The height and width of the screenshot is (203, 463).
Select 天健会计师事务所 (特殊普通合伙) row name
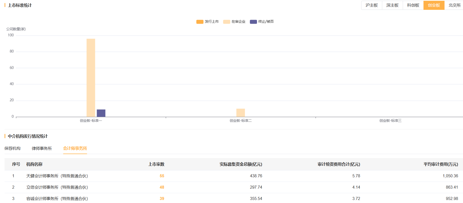pos(57,176)
